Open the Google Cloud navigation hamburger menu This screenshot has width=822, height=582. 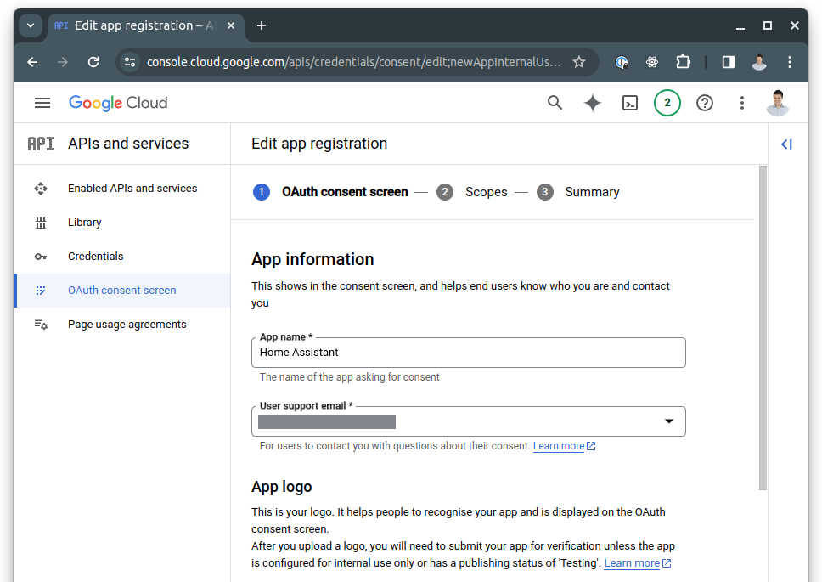tap(42, 103)
